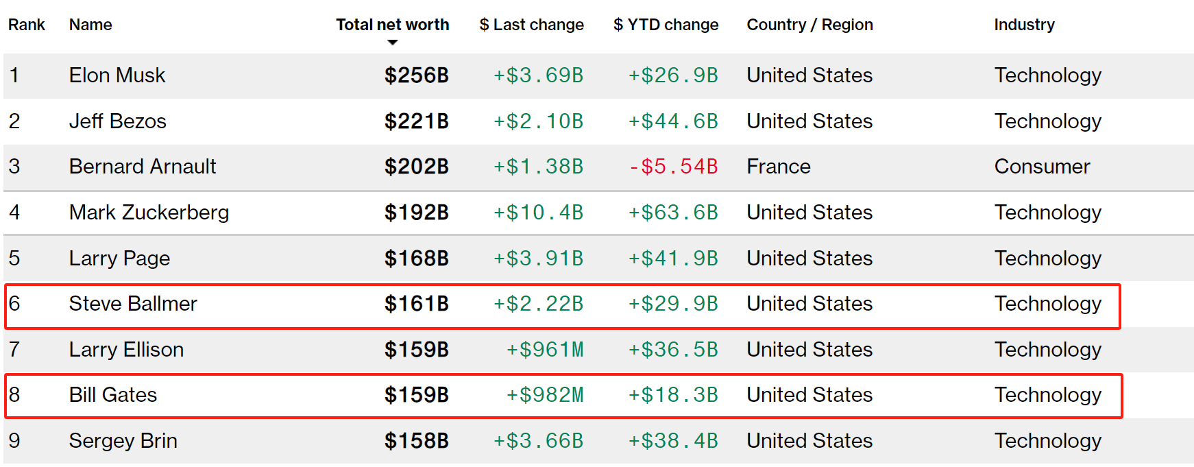Click the $ YTD change header

pos(666,25)
